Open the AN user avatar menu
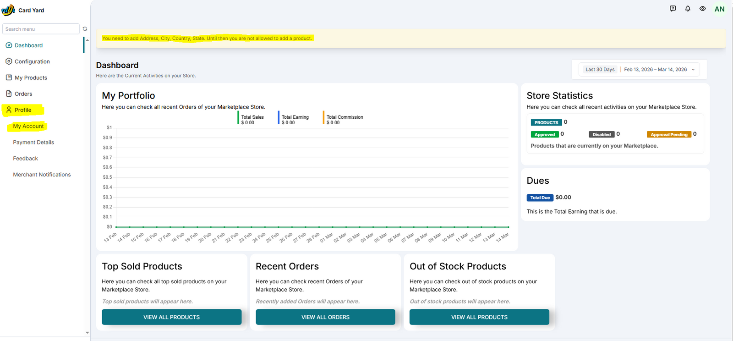The height and width of the screenshot is (341, 733). click(719, 9)
